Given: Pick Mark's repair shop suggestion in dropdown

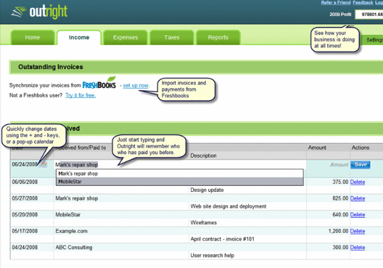Looking at the screenshot, I should point(179,173).
